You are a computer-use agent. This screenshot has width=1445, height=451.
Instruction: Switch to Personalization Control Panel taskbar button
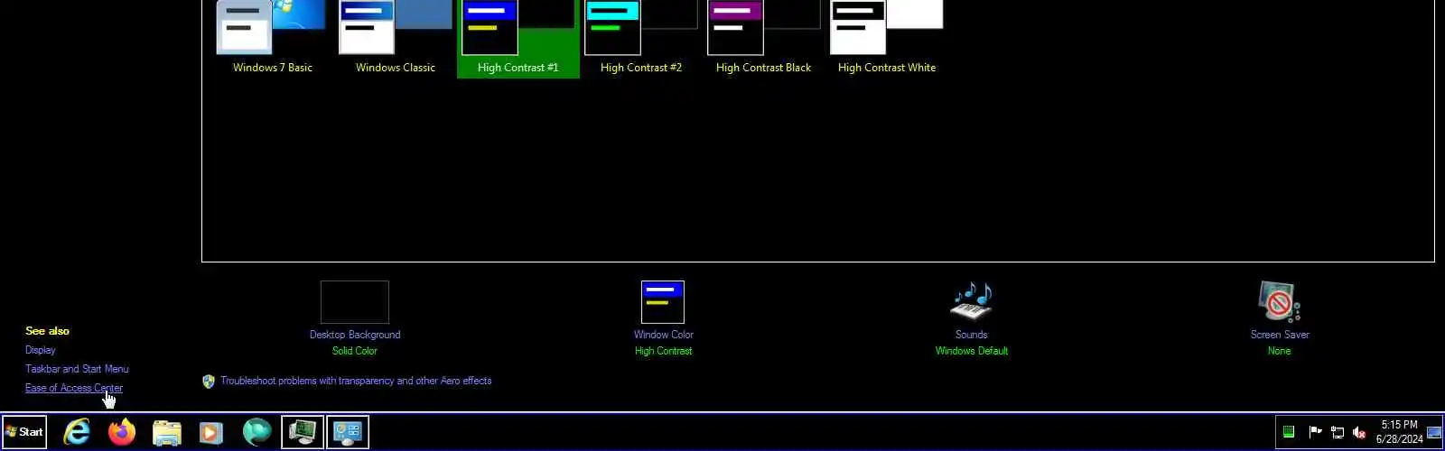[348, 432]
